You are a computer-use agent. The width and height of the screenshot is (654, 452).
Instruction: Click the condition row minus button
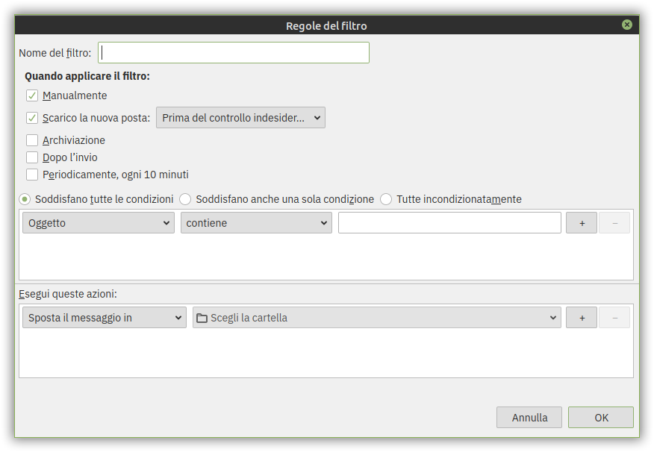614,223
